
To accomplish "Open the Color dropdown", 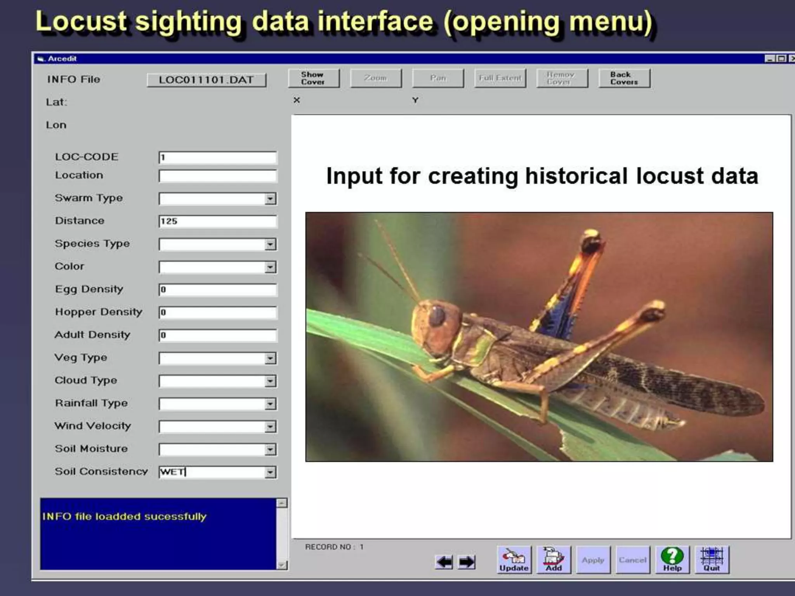I will (270, 267).
